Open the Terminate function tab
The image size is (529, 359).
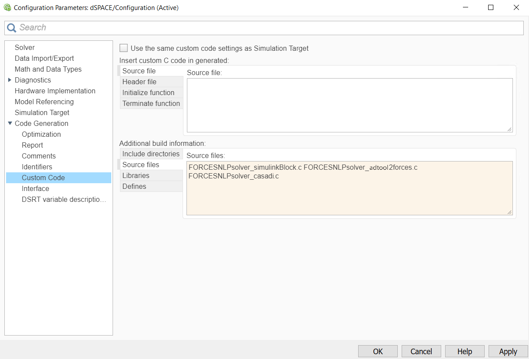coord(151,103)
